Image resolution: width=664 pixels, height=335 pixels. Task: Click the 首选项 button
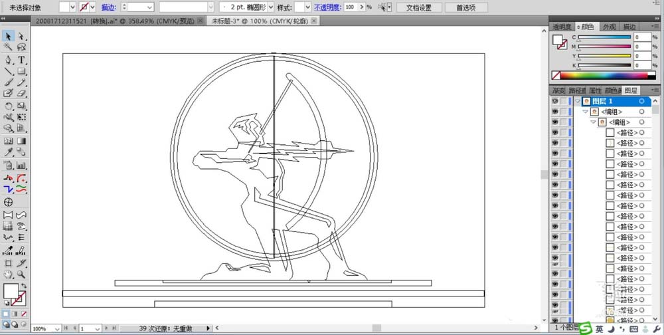pyautogui.click(x=465, y=7)
